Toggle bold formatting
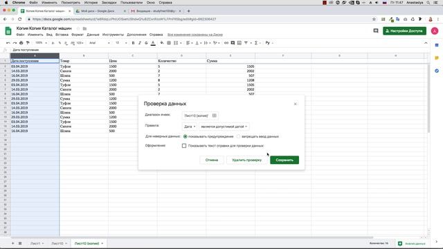The image size is (443, 249). pyautogui.click(x=133, y=43)
